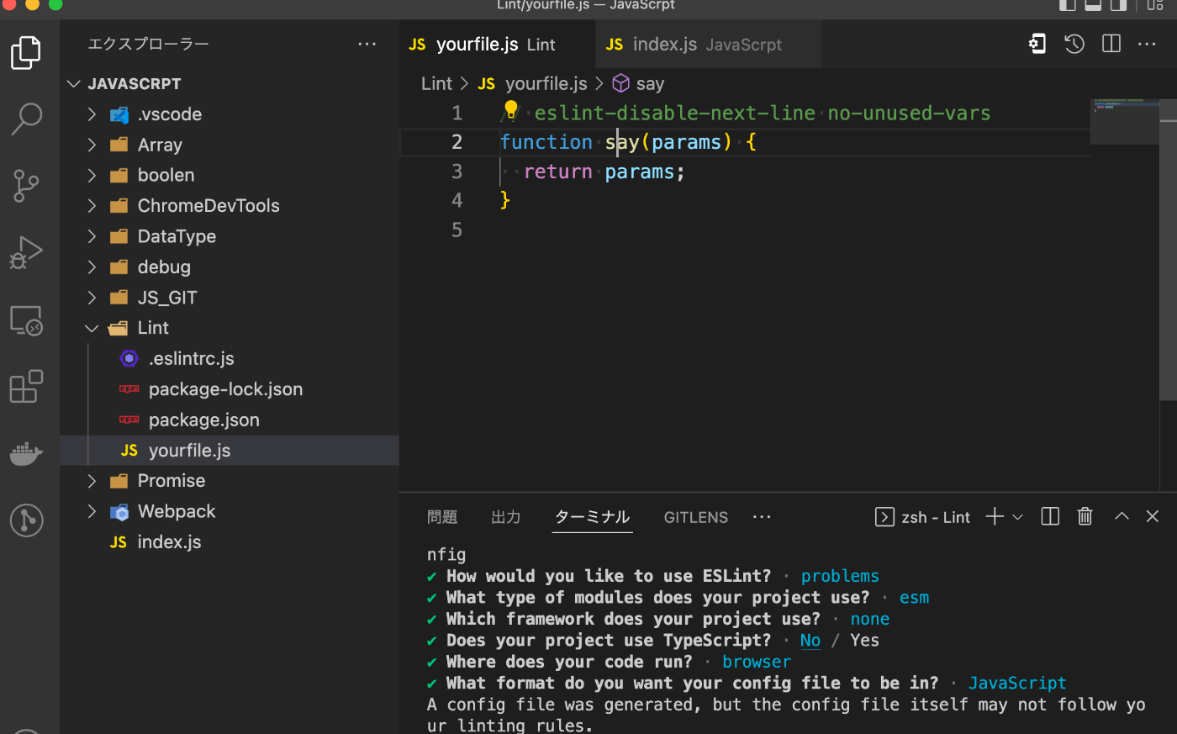Expand the .vscode folder
Screen dimensions: 1177x734
point(92,114)
